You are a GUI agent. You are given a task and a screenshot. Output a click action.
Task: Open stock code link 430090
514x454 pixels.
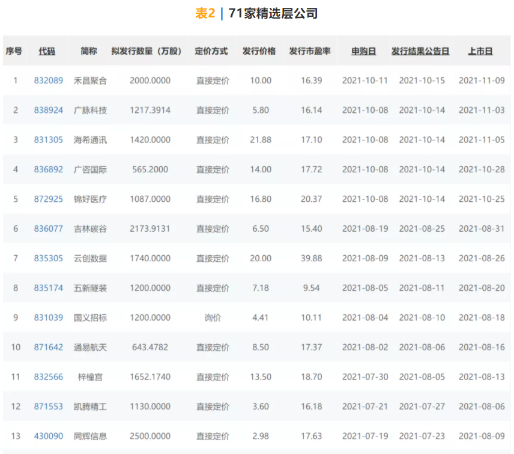49,437
